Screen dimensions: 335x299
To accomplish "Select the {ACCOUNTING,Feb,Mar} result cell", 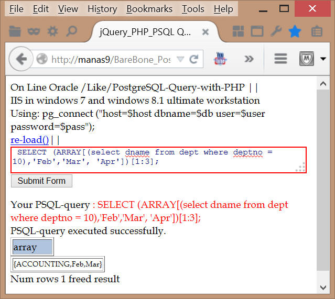I will tap(58, 264).
